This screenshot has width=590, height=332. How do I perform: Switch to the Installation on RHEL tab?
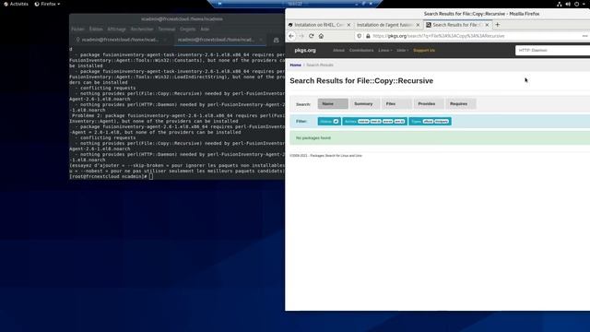[319, 25]
